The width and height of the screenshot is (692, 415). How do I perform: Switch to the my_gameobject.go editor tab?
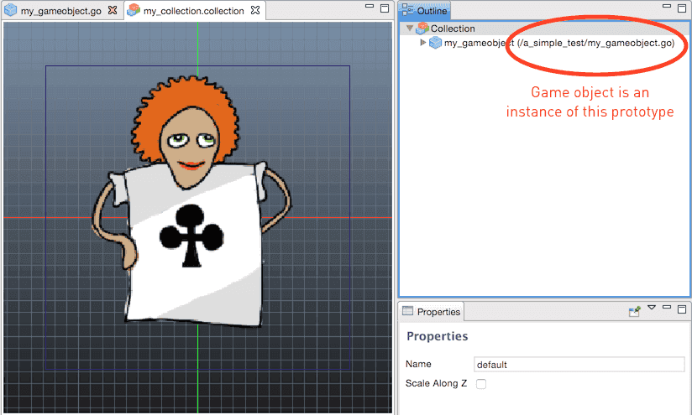(x=61, y=11)
